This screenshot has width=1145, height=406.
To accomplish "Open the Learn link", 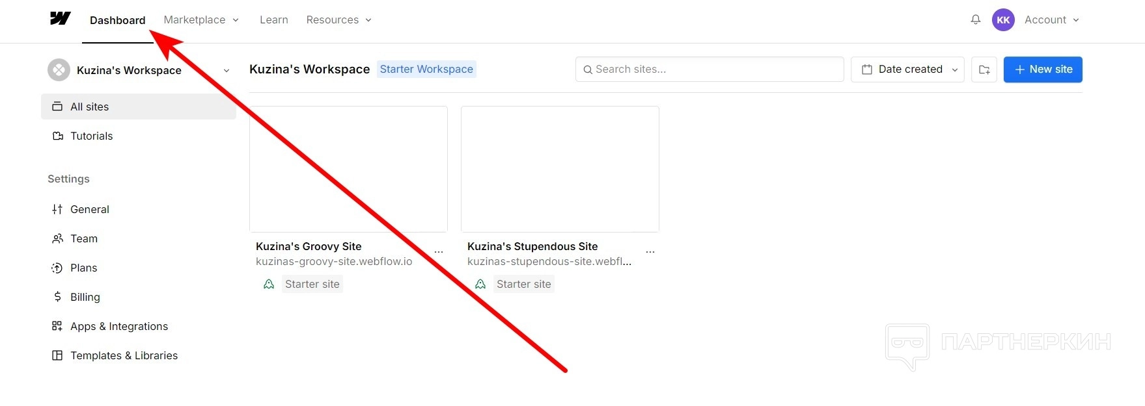I will click(274, 19).
